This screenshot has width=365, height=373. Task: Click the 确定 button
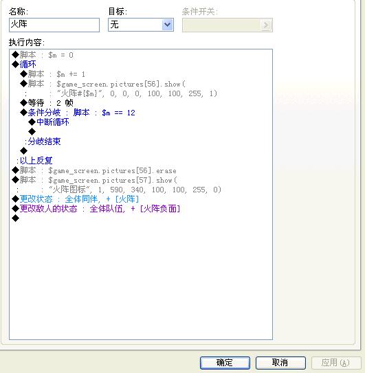(x=225, y=363)
